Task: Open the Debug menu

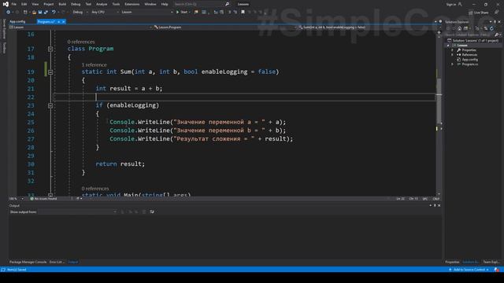Action: 76,4
